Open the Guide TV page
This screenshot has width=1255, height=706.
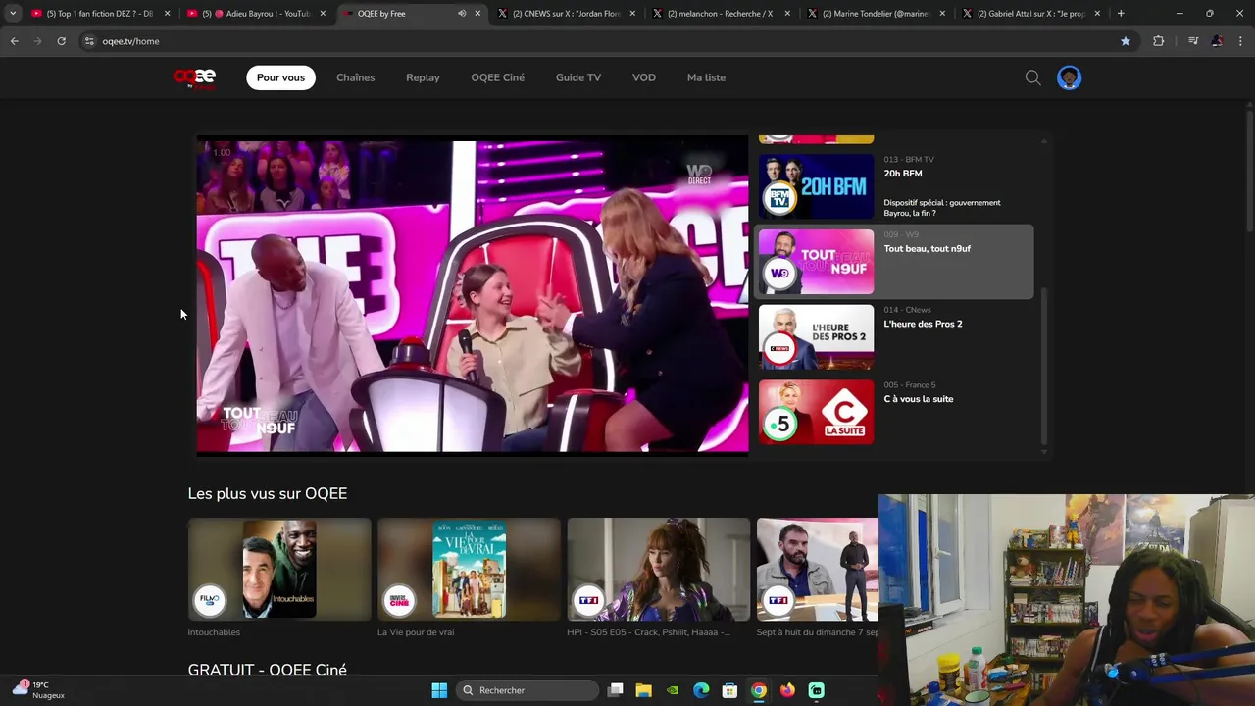click(x=578, y=77)
